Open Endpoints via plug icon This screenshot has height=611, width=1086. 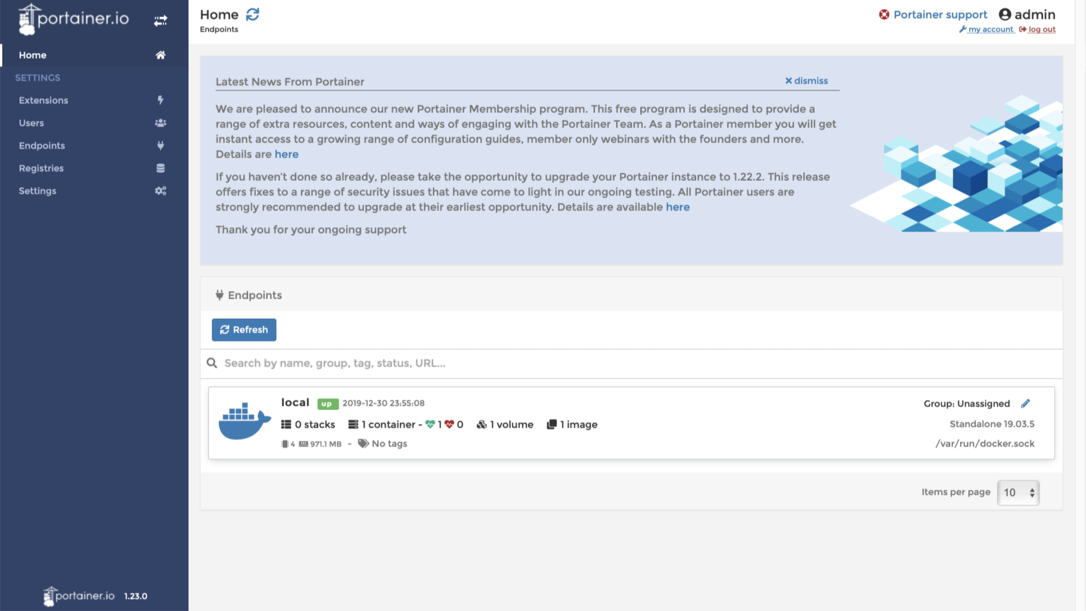160,146
